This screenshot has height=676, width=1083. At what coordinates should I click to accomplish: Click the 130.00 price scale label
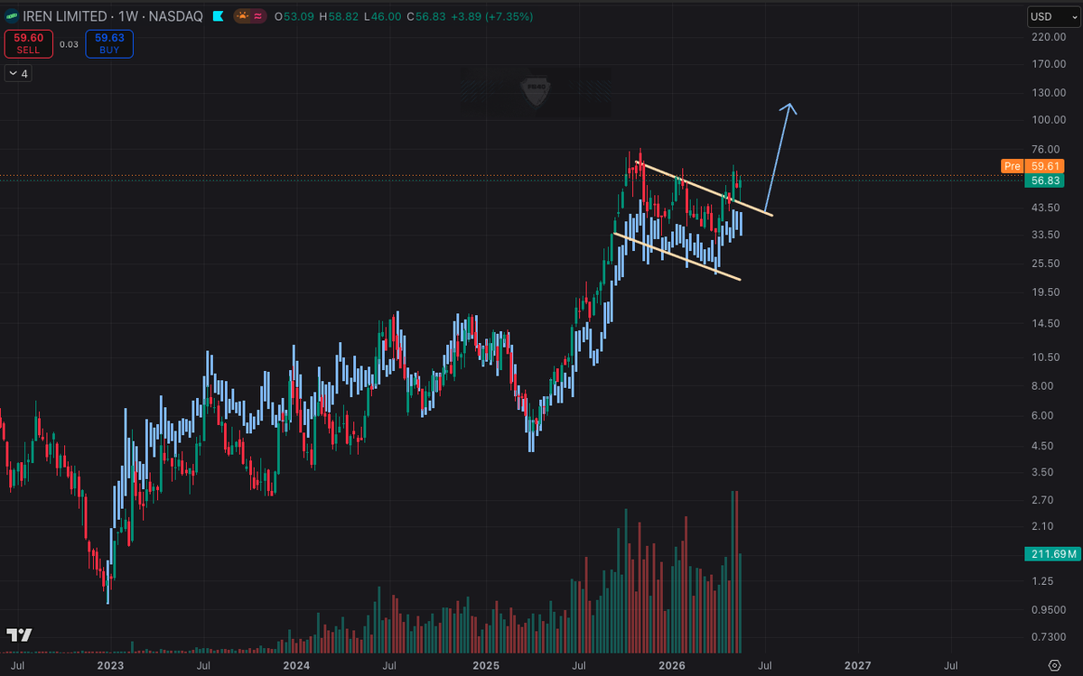(x=1049, y=92)
